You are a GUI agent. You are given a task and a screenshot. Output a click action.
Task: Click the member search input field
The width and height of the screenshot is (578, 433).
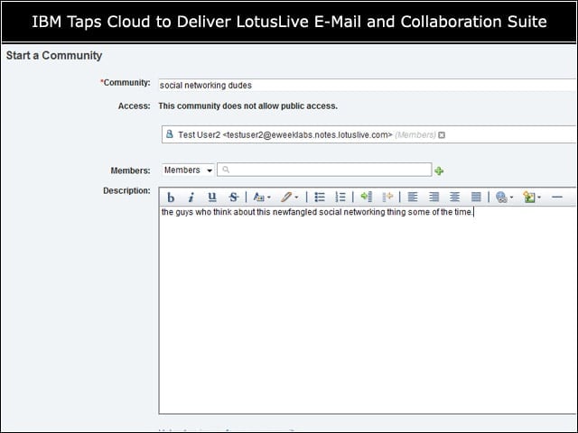(x=324, y=170)
